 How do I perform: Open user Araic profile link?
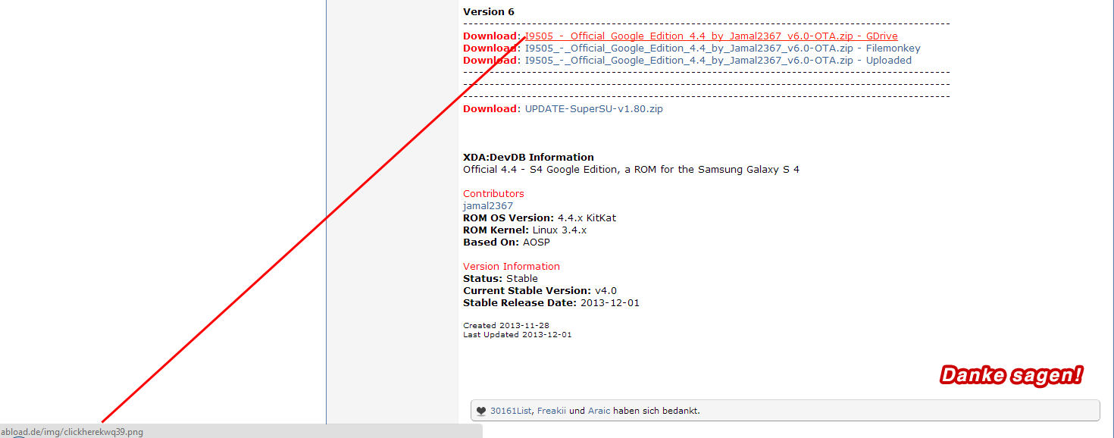(x=599, y=411)
